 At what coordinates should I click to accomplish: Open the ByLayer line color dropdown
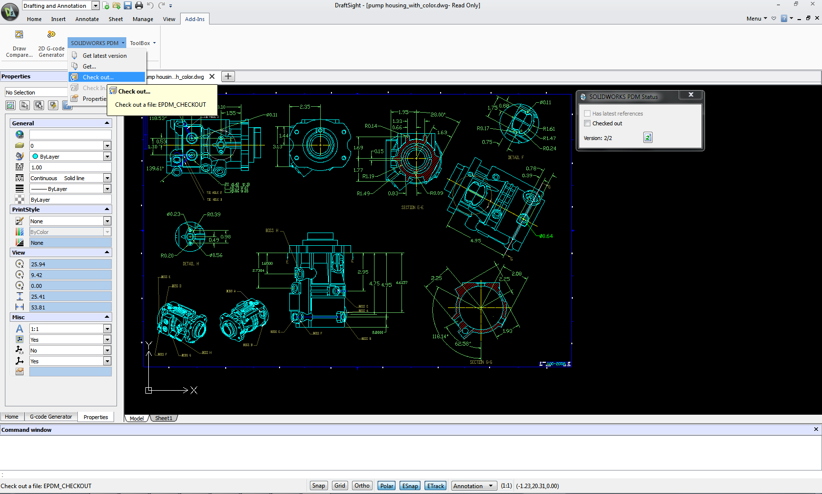click(x=107, y=156)
